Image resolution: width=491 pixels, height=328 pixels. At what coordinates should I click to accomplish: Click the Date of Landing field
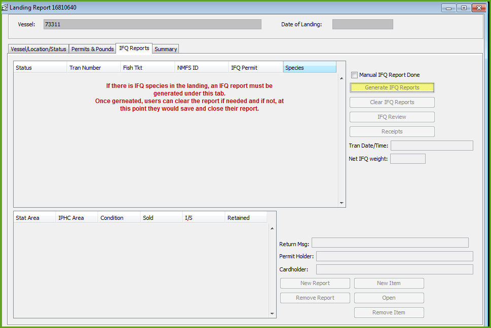(x=363, y=24)
